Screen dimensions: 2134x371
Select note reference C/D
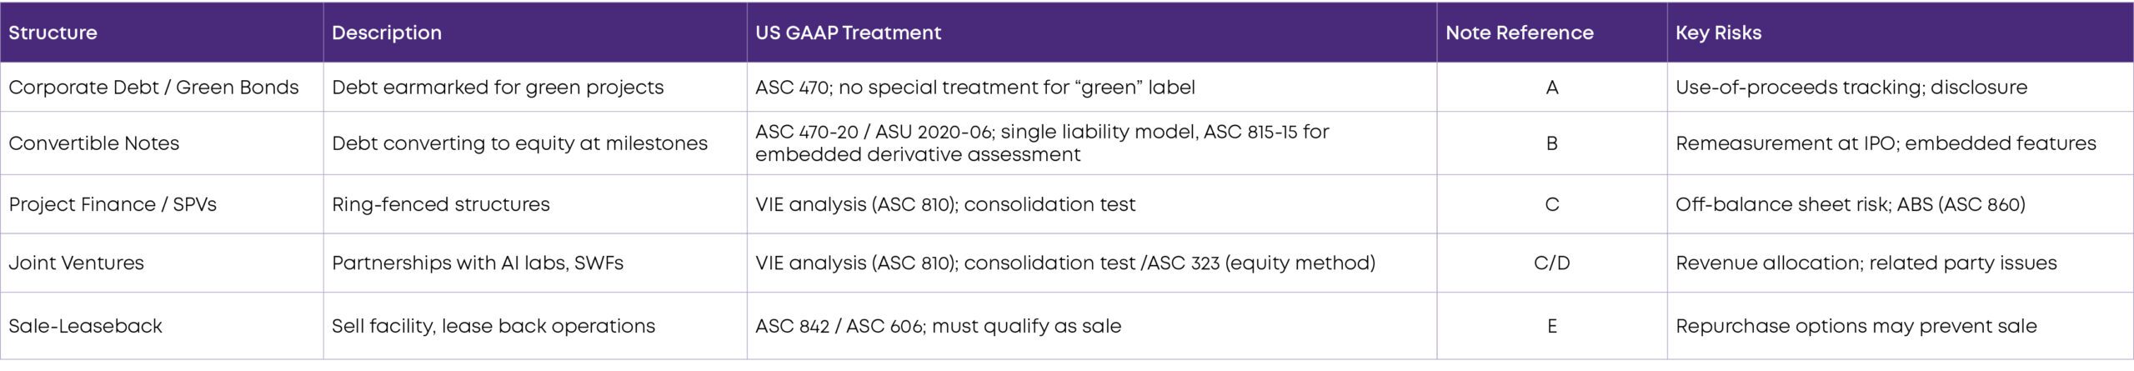(x=1551, y=263)
